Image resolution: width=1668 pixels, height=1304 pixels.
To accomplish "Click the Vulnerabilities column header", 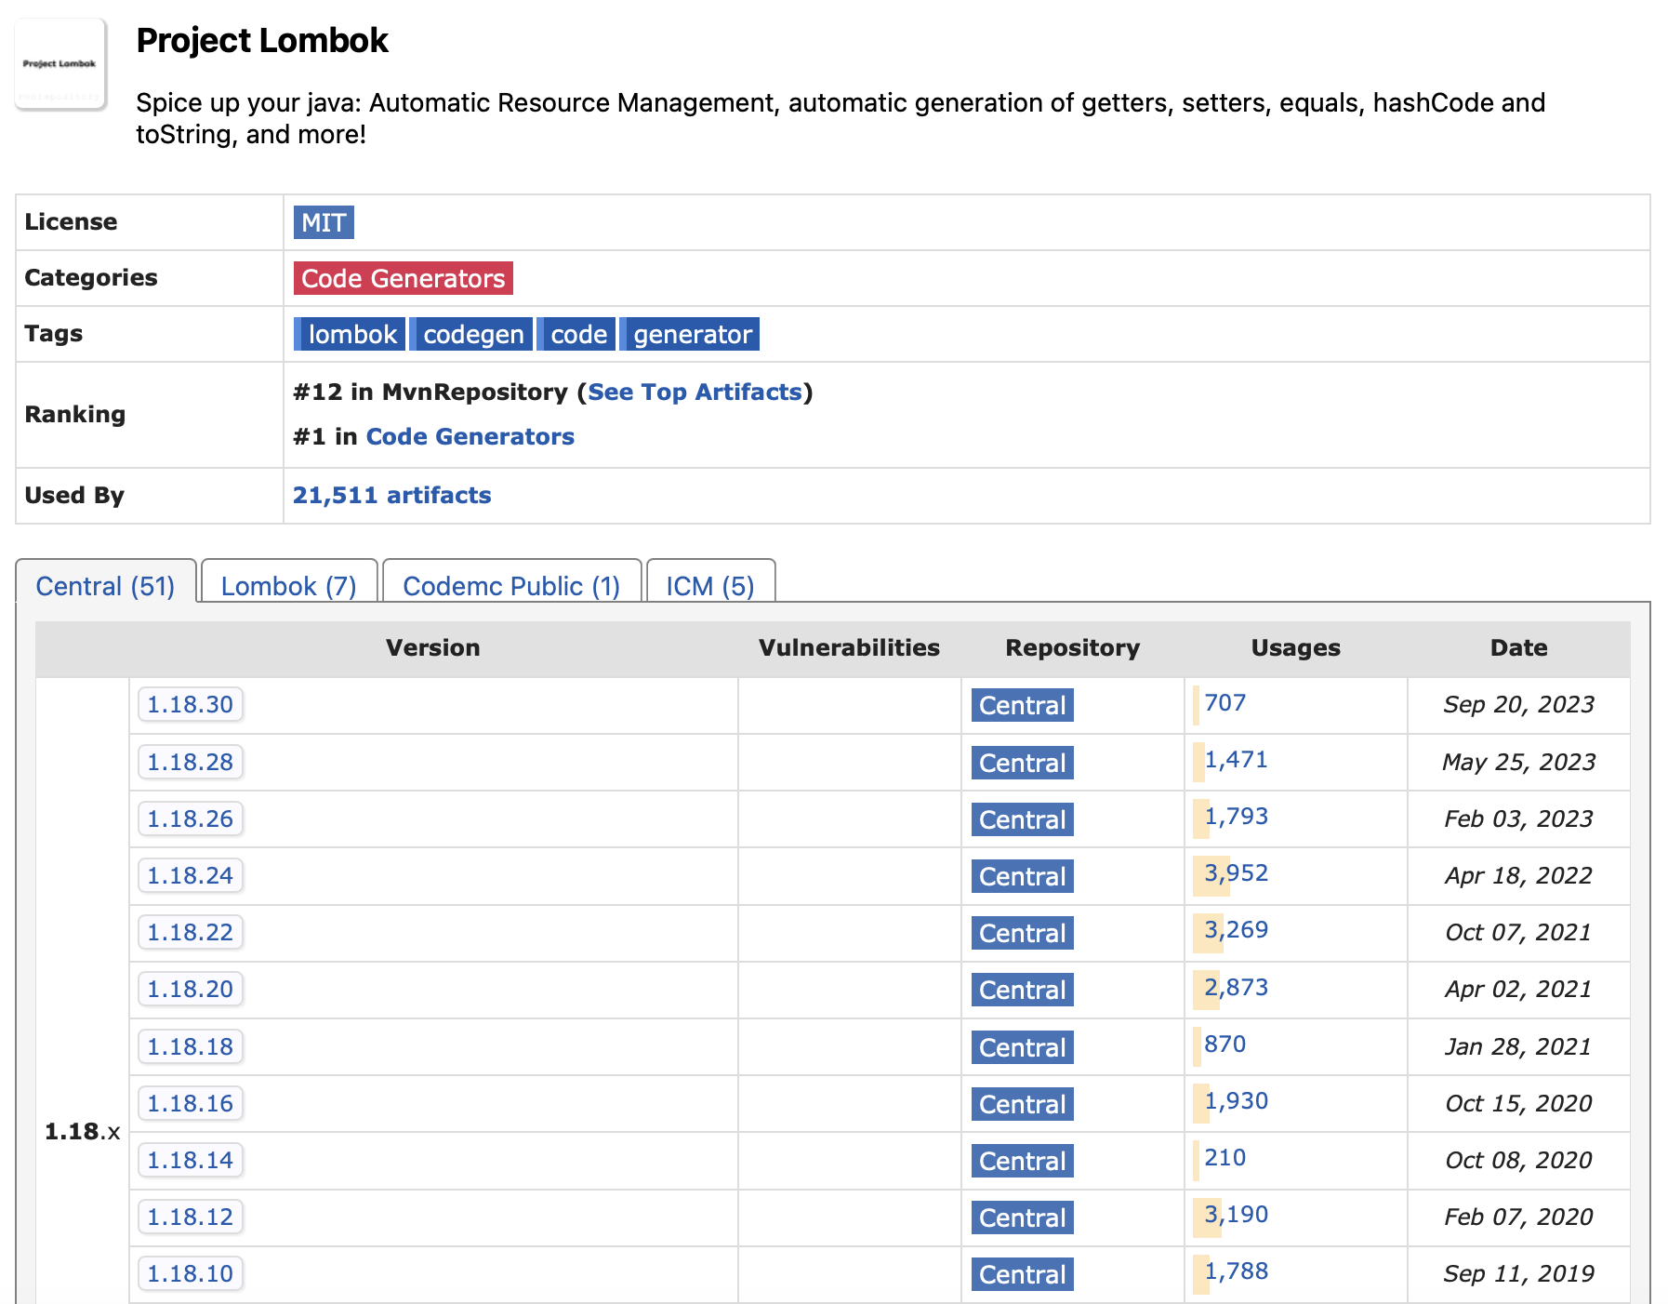I will 849,647.
